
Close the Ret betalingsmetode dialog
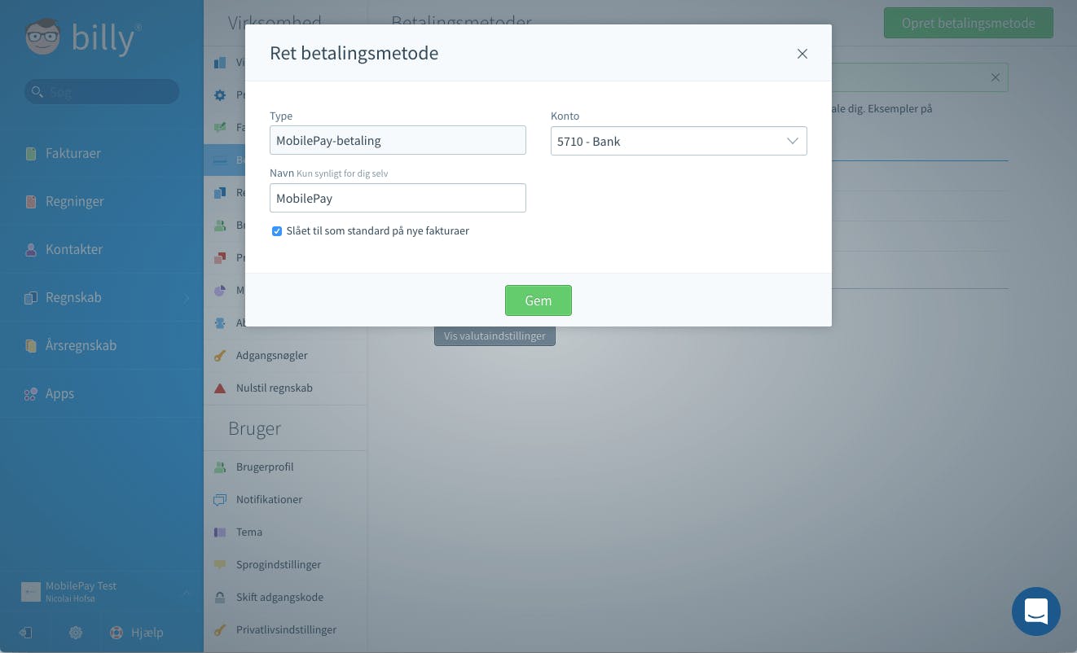pos(802,54)
